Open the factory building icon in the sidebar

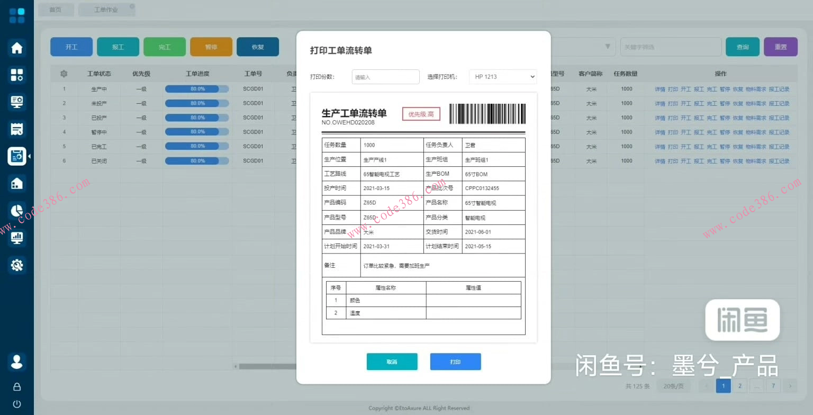point(17,183)
